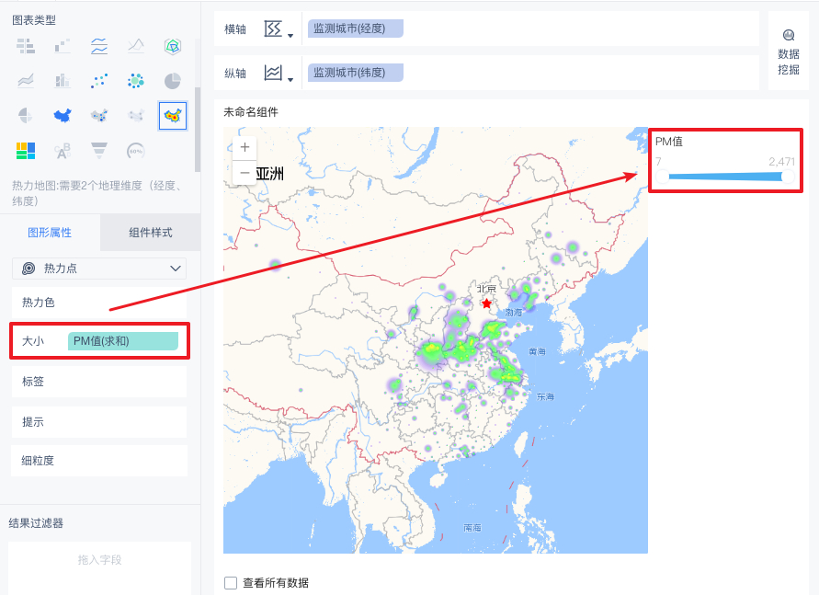Choose the colorful treemap chart icon
Image resolution: width=819 pixels, height=595 pixels.
tap(26, 151)
